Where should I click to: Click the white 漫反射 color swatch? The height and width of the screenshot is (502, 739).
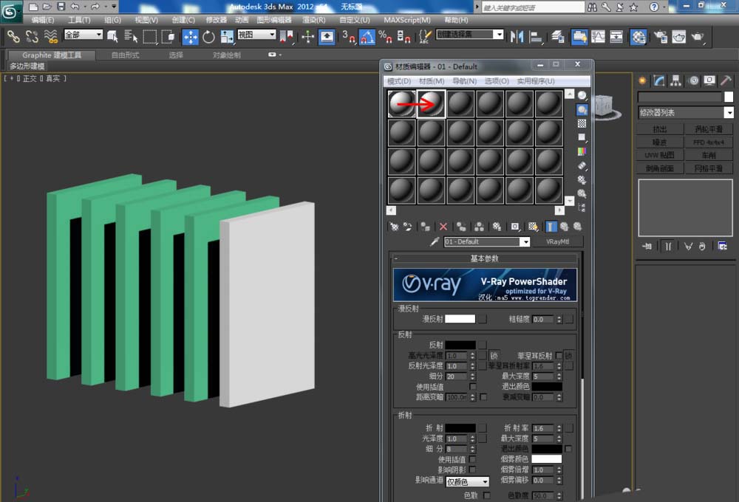(460, 319)
